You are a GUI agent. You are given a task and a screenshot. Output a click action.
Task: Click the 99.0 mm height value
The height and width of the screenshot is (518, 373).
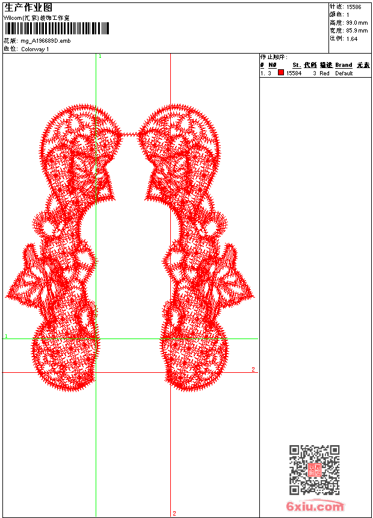(x=357, y=23)
